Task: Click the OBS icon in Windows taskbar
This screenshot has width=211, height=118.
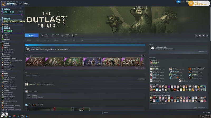Action: coord(23,116)
